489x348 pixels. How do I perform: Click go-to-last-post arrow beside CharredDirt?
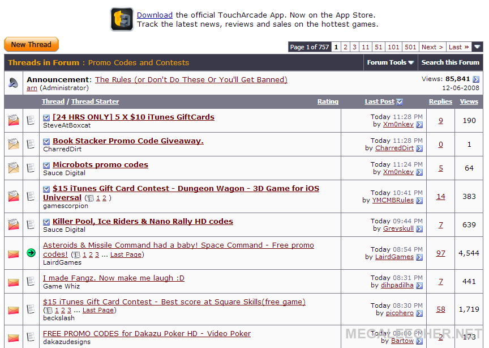click(x=419, y=148)
